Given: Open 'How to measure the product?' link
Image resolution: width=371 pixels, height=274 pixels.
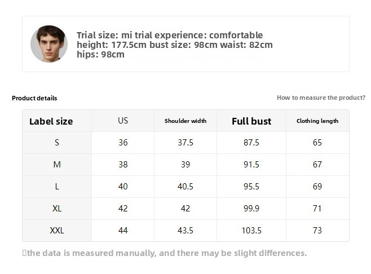Looking at the screenshot, I should pyautogui.click(x=321, y=98).
